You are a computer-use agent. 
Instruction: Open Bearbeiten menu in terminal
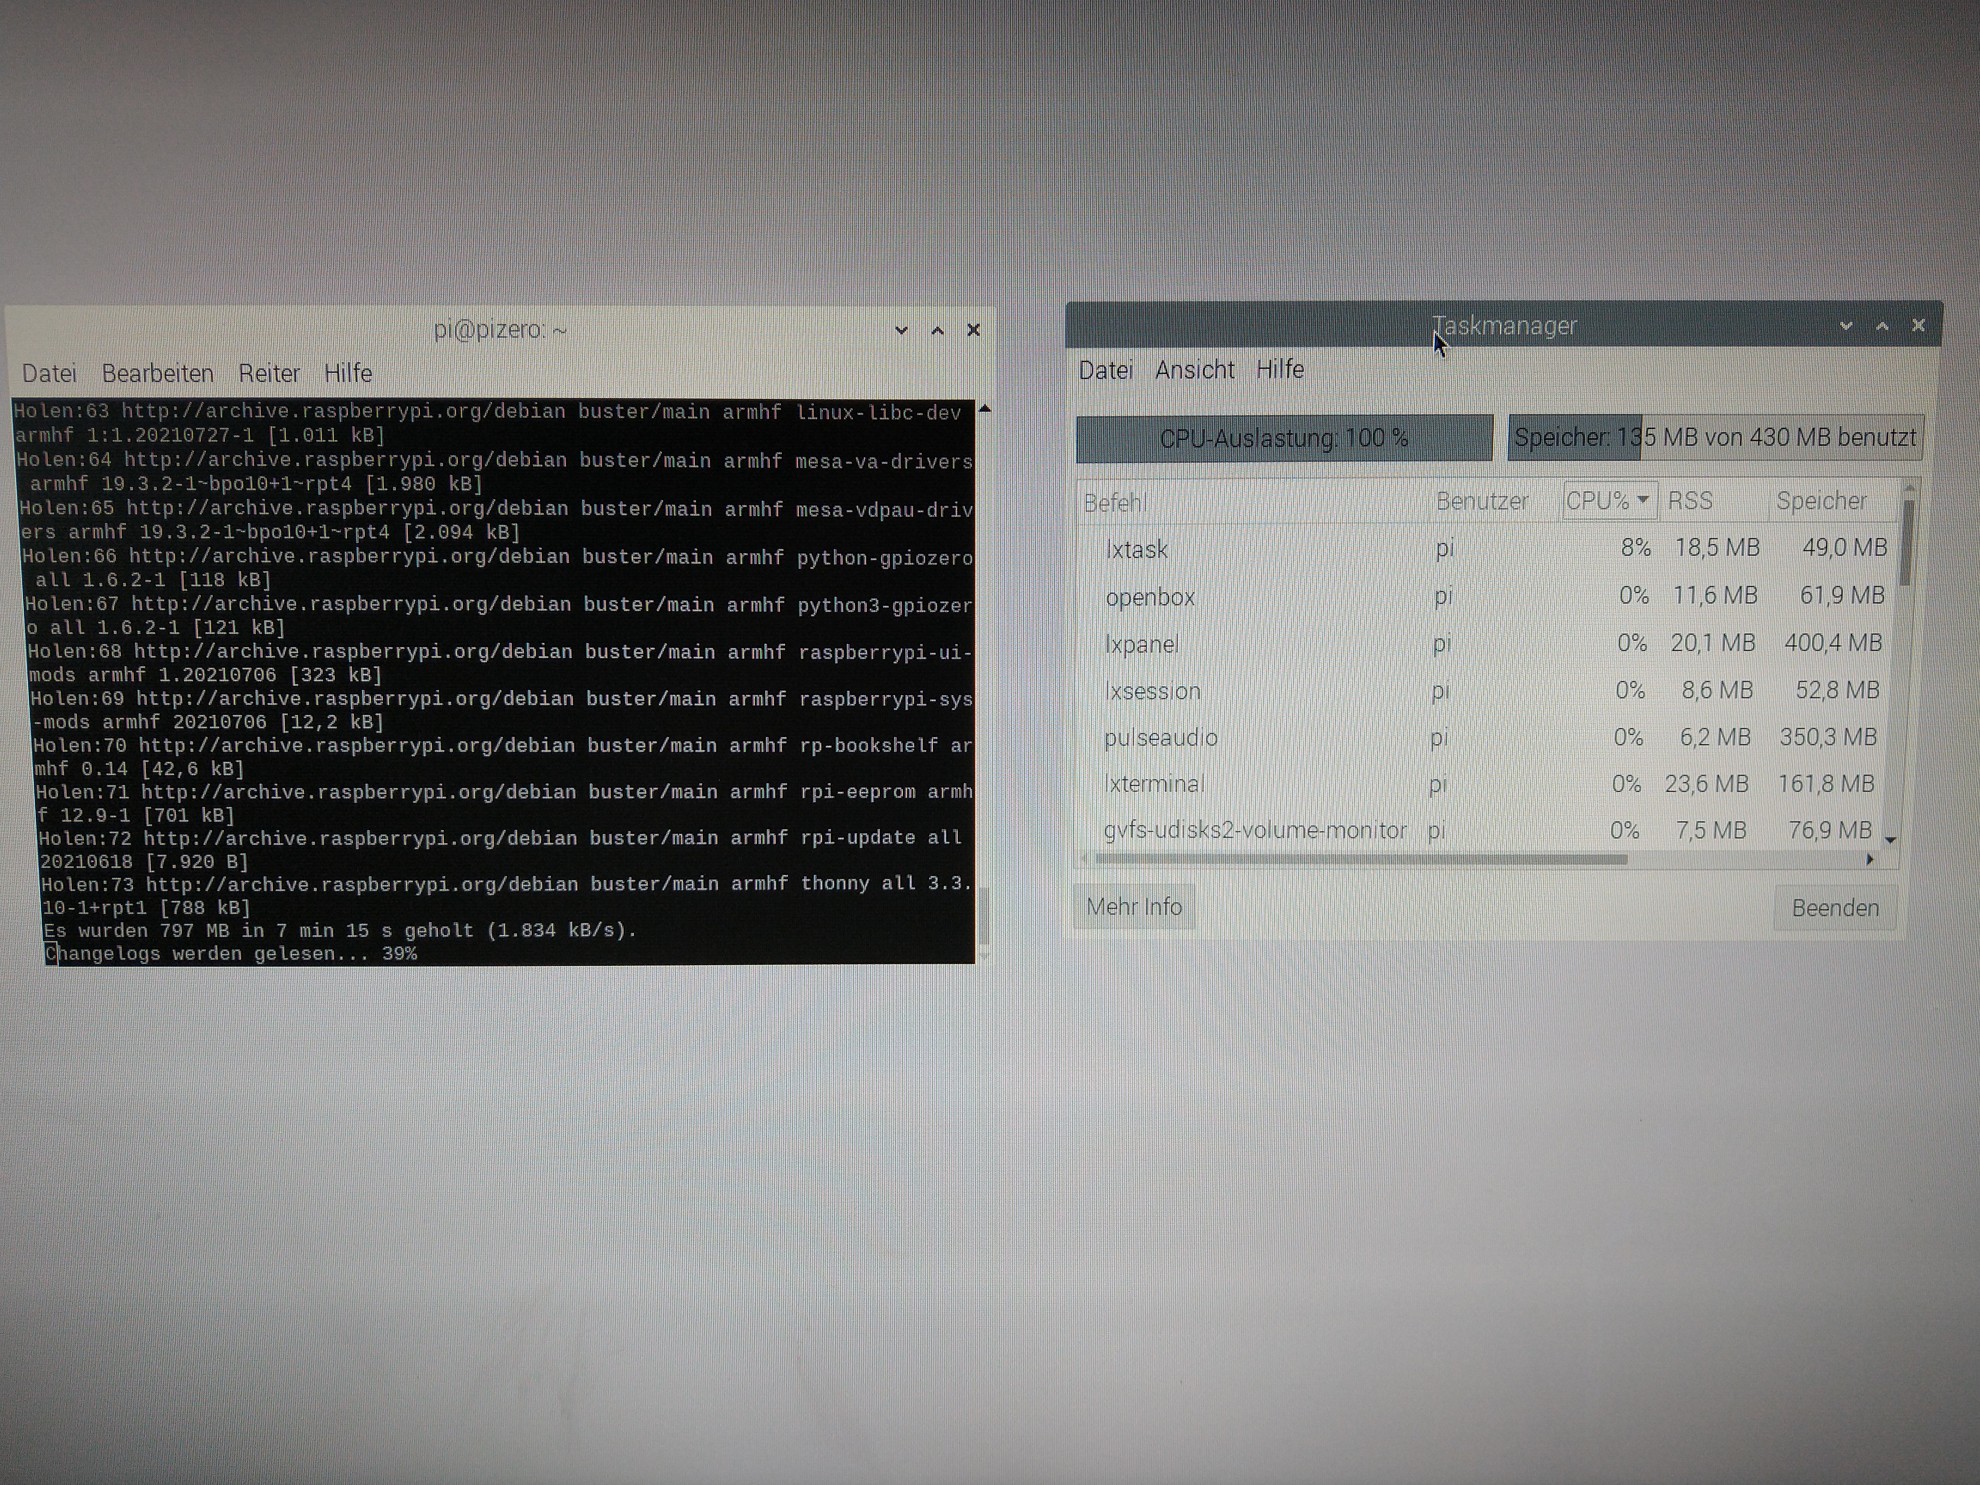point(158,373)
